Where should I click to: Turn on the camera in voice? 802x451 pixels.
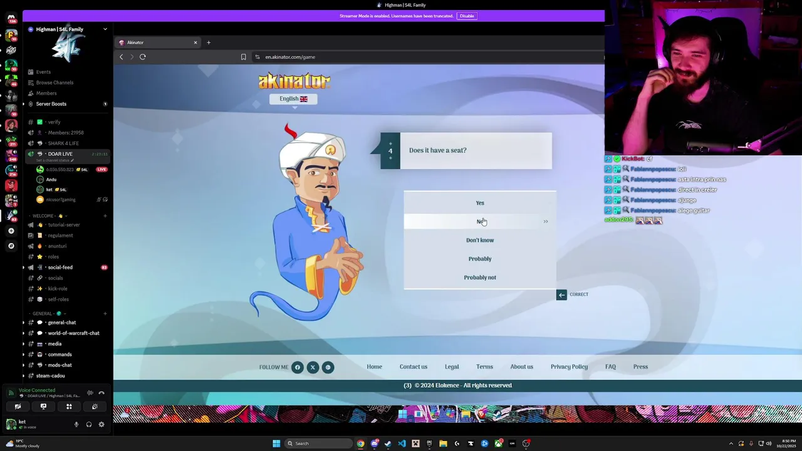click(x=18, y=407)
